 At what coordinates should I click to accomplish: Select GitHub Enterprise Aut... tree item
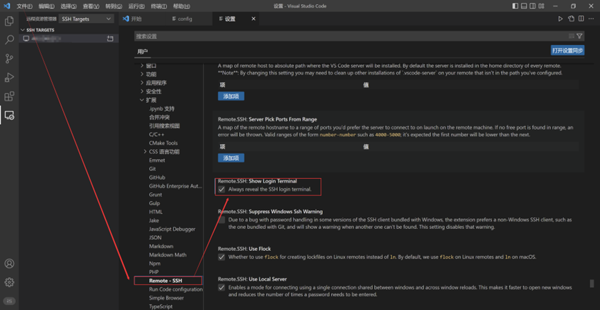tap(175, 186)
